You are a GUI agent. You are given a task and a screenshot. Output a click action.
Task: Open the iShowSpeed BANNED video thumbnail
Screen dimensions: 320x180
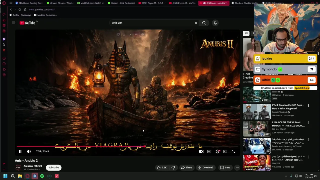click(x=256, y=163)
